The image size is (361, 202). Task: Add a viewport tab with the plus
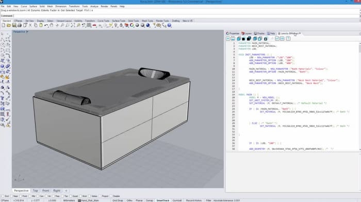pos(66,191)
